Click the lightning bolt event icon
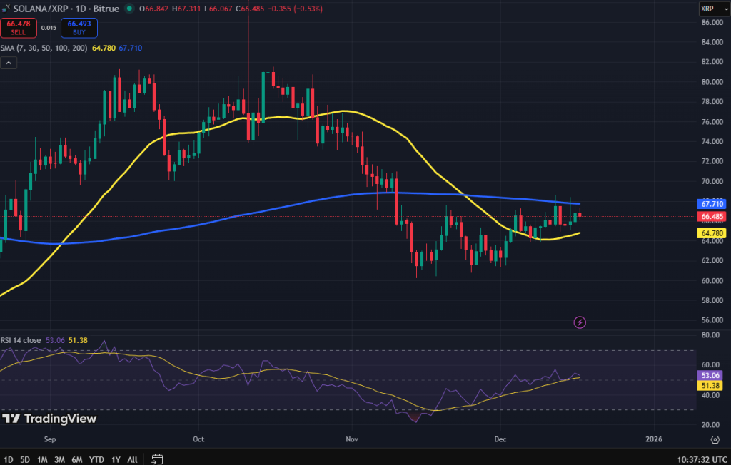This screenshot has height=465, width=731. 580,322
